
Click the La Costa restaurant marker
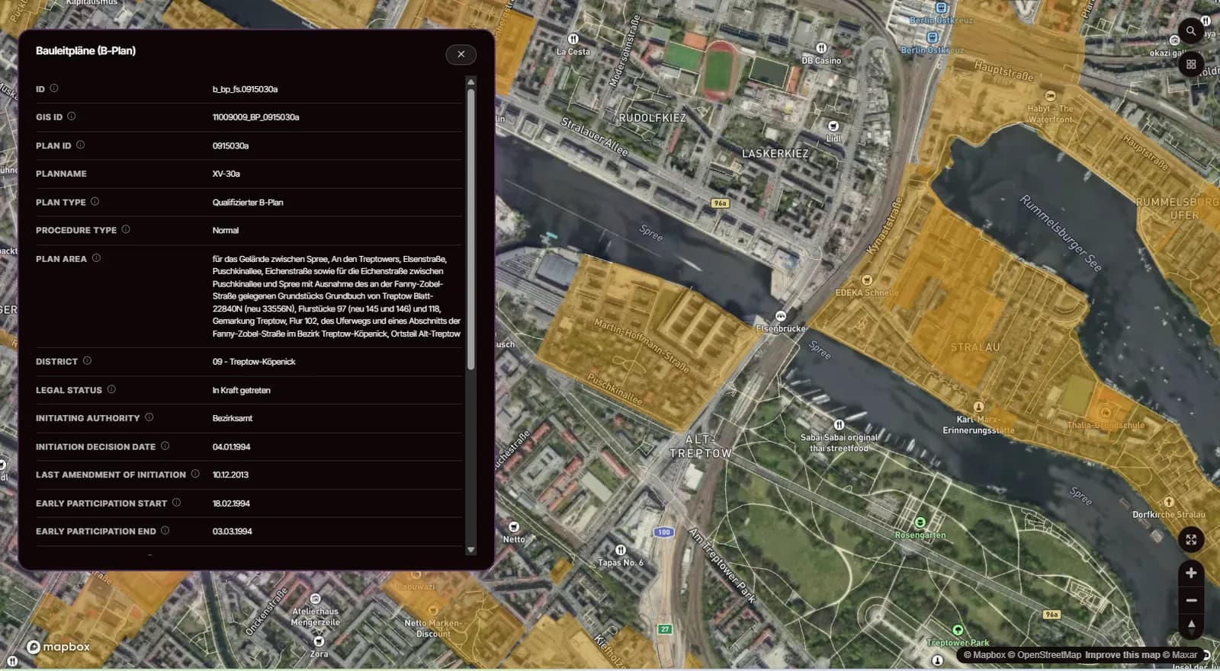[x=573, y=39]
